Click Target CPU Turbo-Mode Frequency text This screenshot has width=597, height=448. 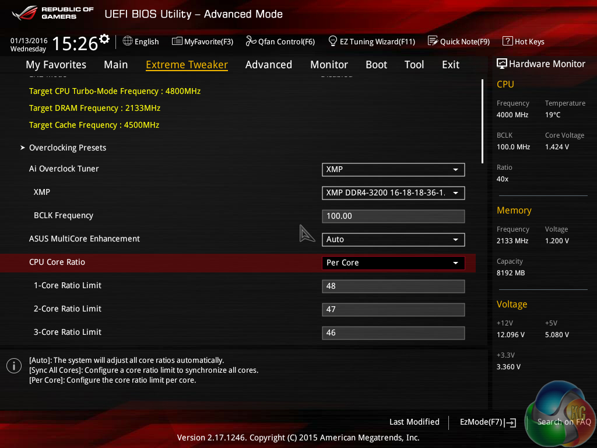(115, 92)
